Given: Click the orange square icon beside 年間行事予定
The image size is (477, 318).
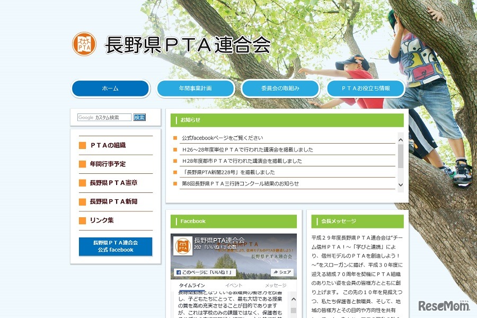Looking at the screenshot, I should [83, 164].
